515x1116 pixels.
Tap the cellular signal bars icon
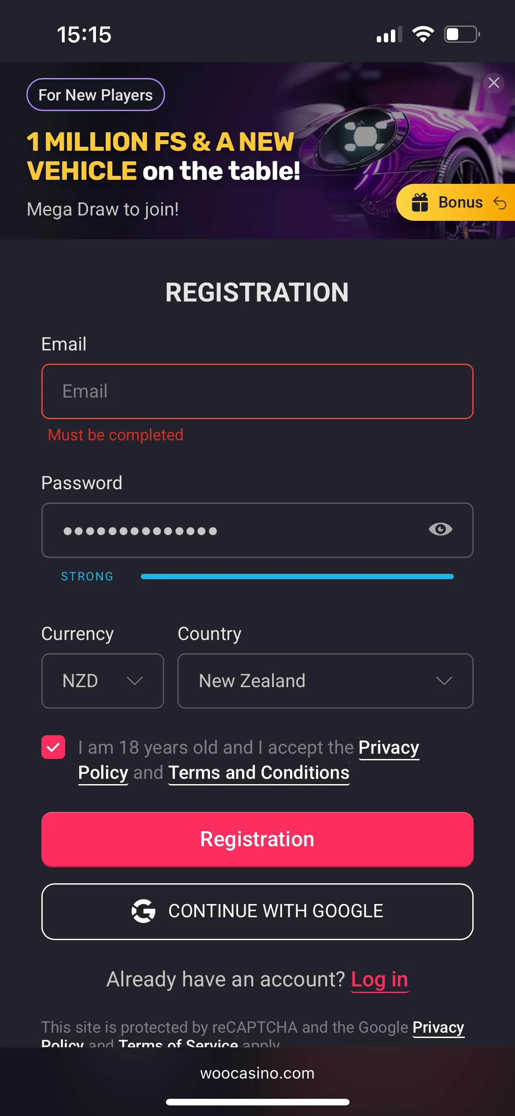(x=389, y=35)
